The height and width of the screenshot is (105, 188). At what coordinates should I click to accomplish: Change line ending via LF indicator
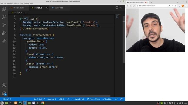pyautogui.click(x=68, y=99)
